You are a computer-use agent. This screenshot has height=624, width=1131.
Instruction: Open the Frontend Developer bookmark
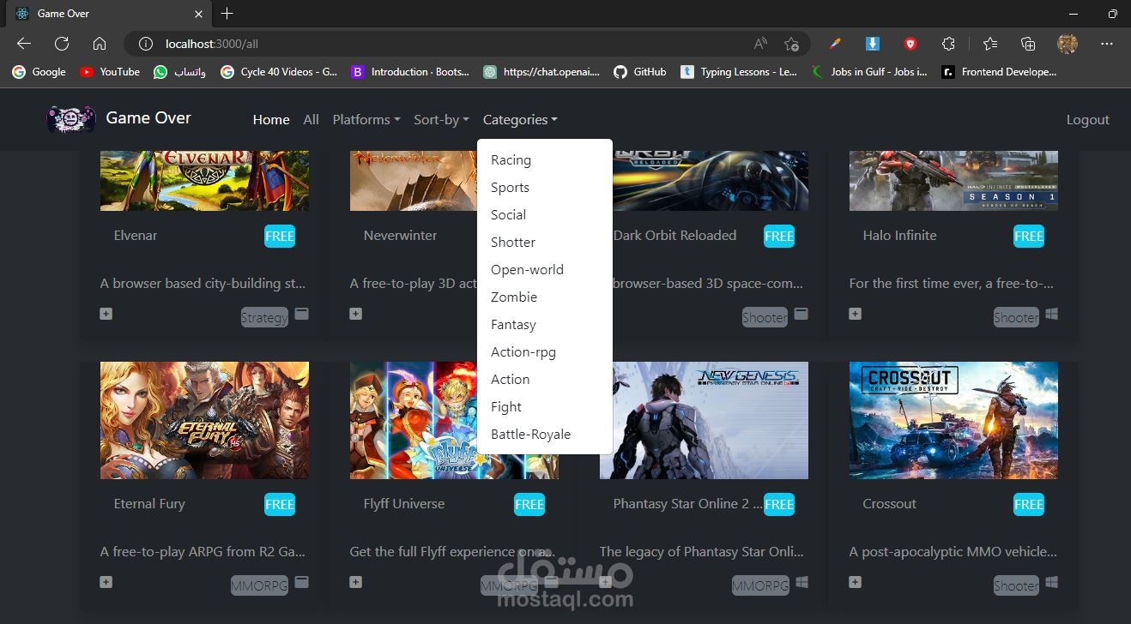pyautogui.click(x=999, y=72)
